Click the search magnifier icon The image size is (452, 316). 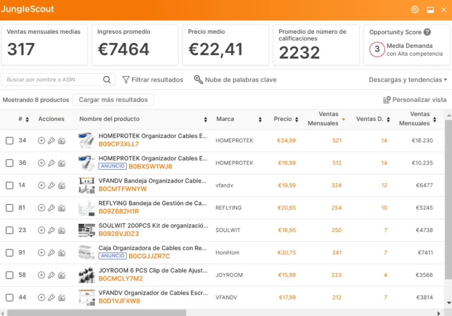pyautogui.click(x=107, y=80)
